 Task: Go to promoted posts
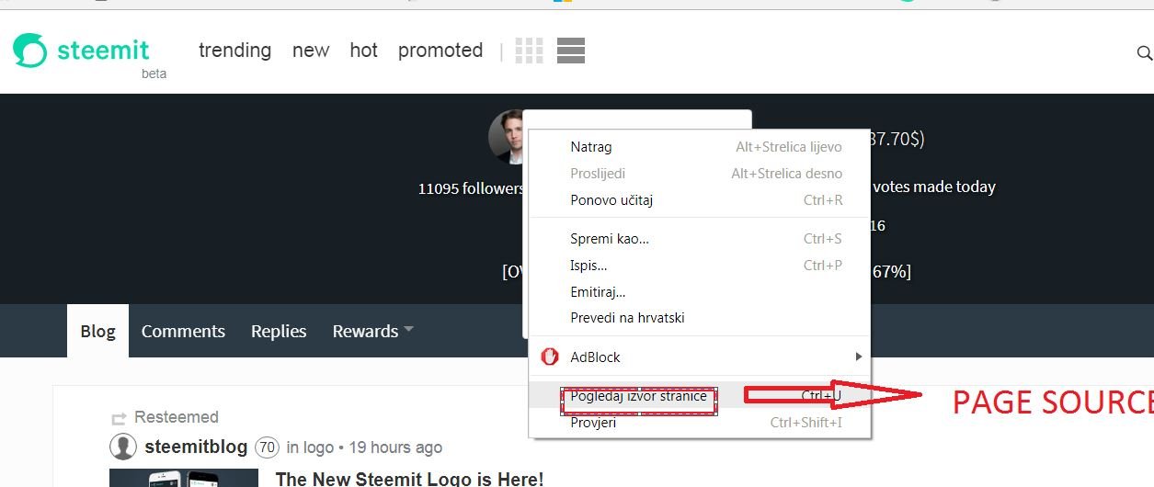click(x=440, y=51)
